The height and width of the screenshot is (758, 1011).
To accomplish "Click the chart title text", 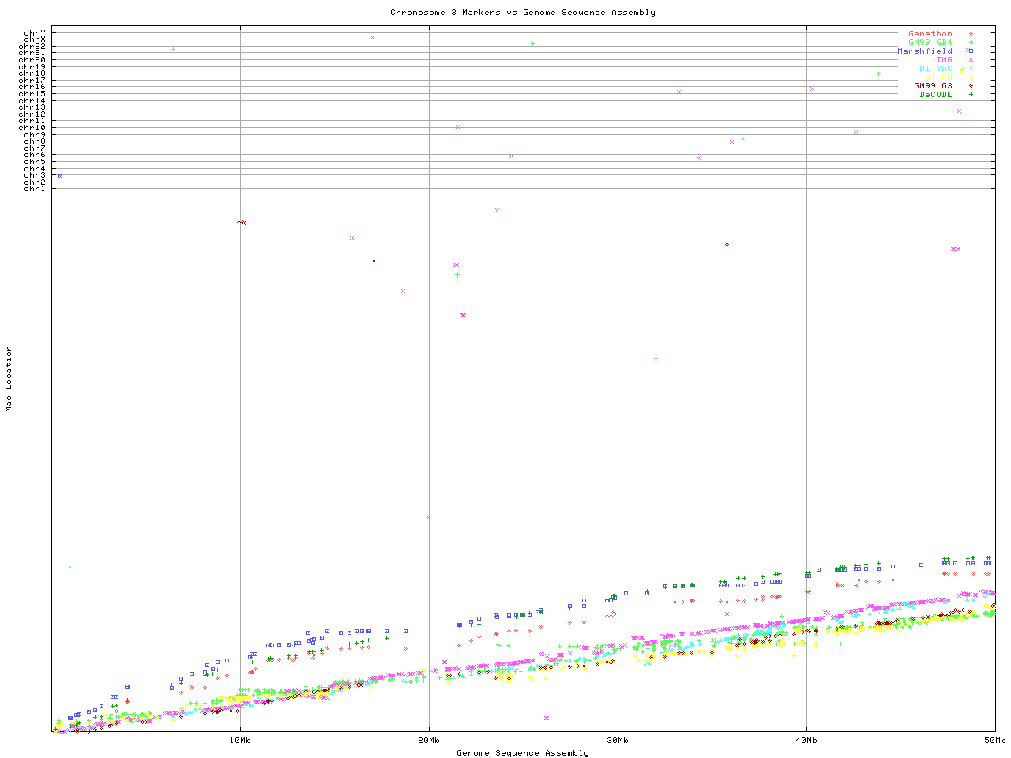I will pos(522,13).
